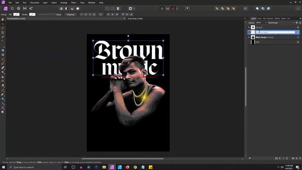This screenshot has width=302, height=170.
Task: Click the Move to Back arrange icon
Action: [x=217, y=8]
